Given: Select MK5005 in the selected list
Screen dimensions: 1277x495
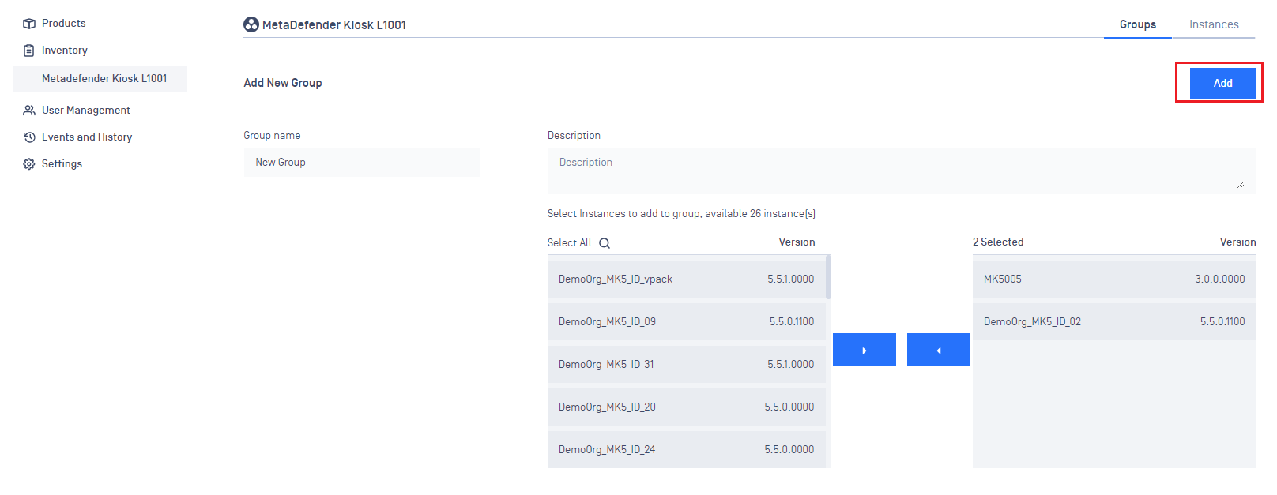Looking at the screenshot, I should [1114, 279].
